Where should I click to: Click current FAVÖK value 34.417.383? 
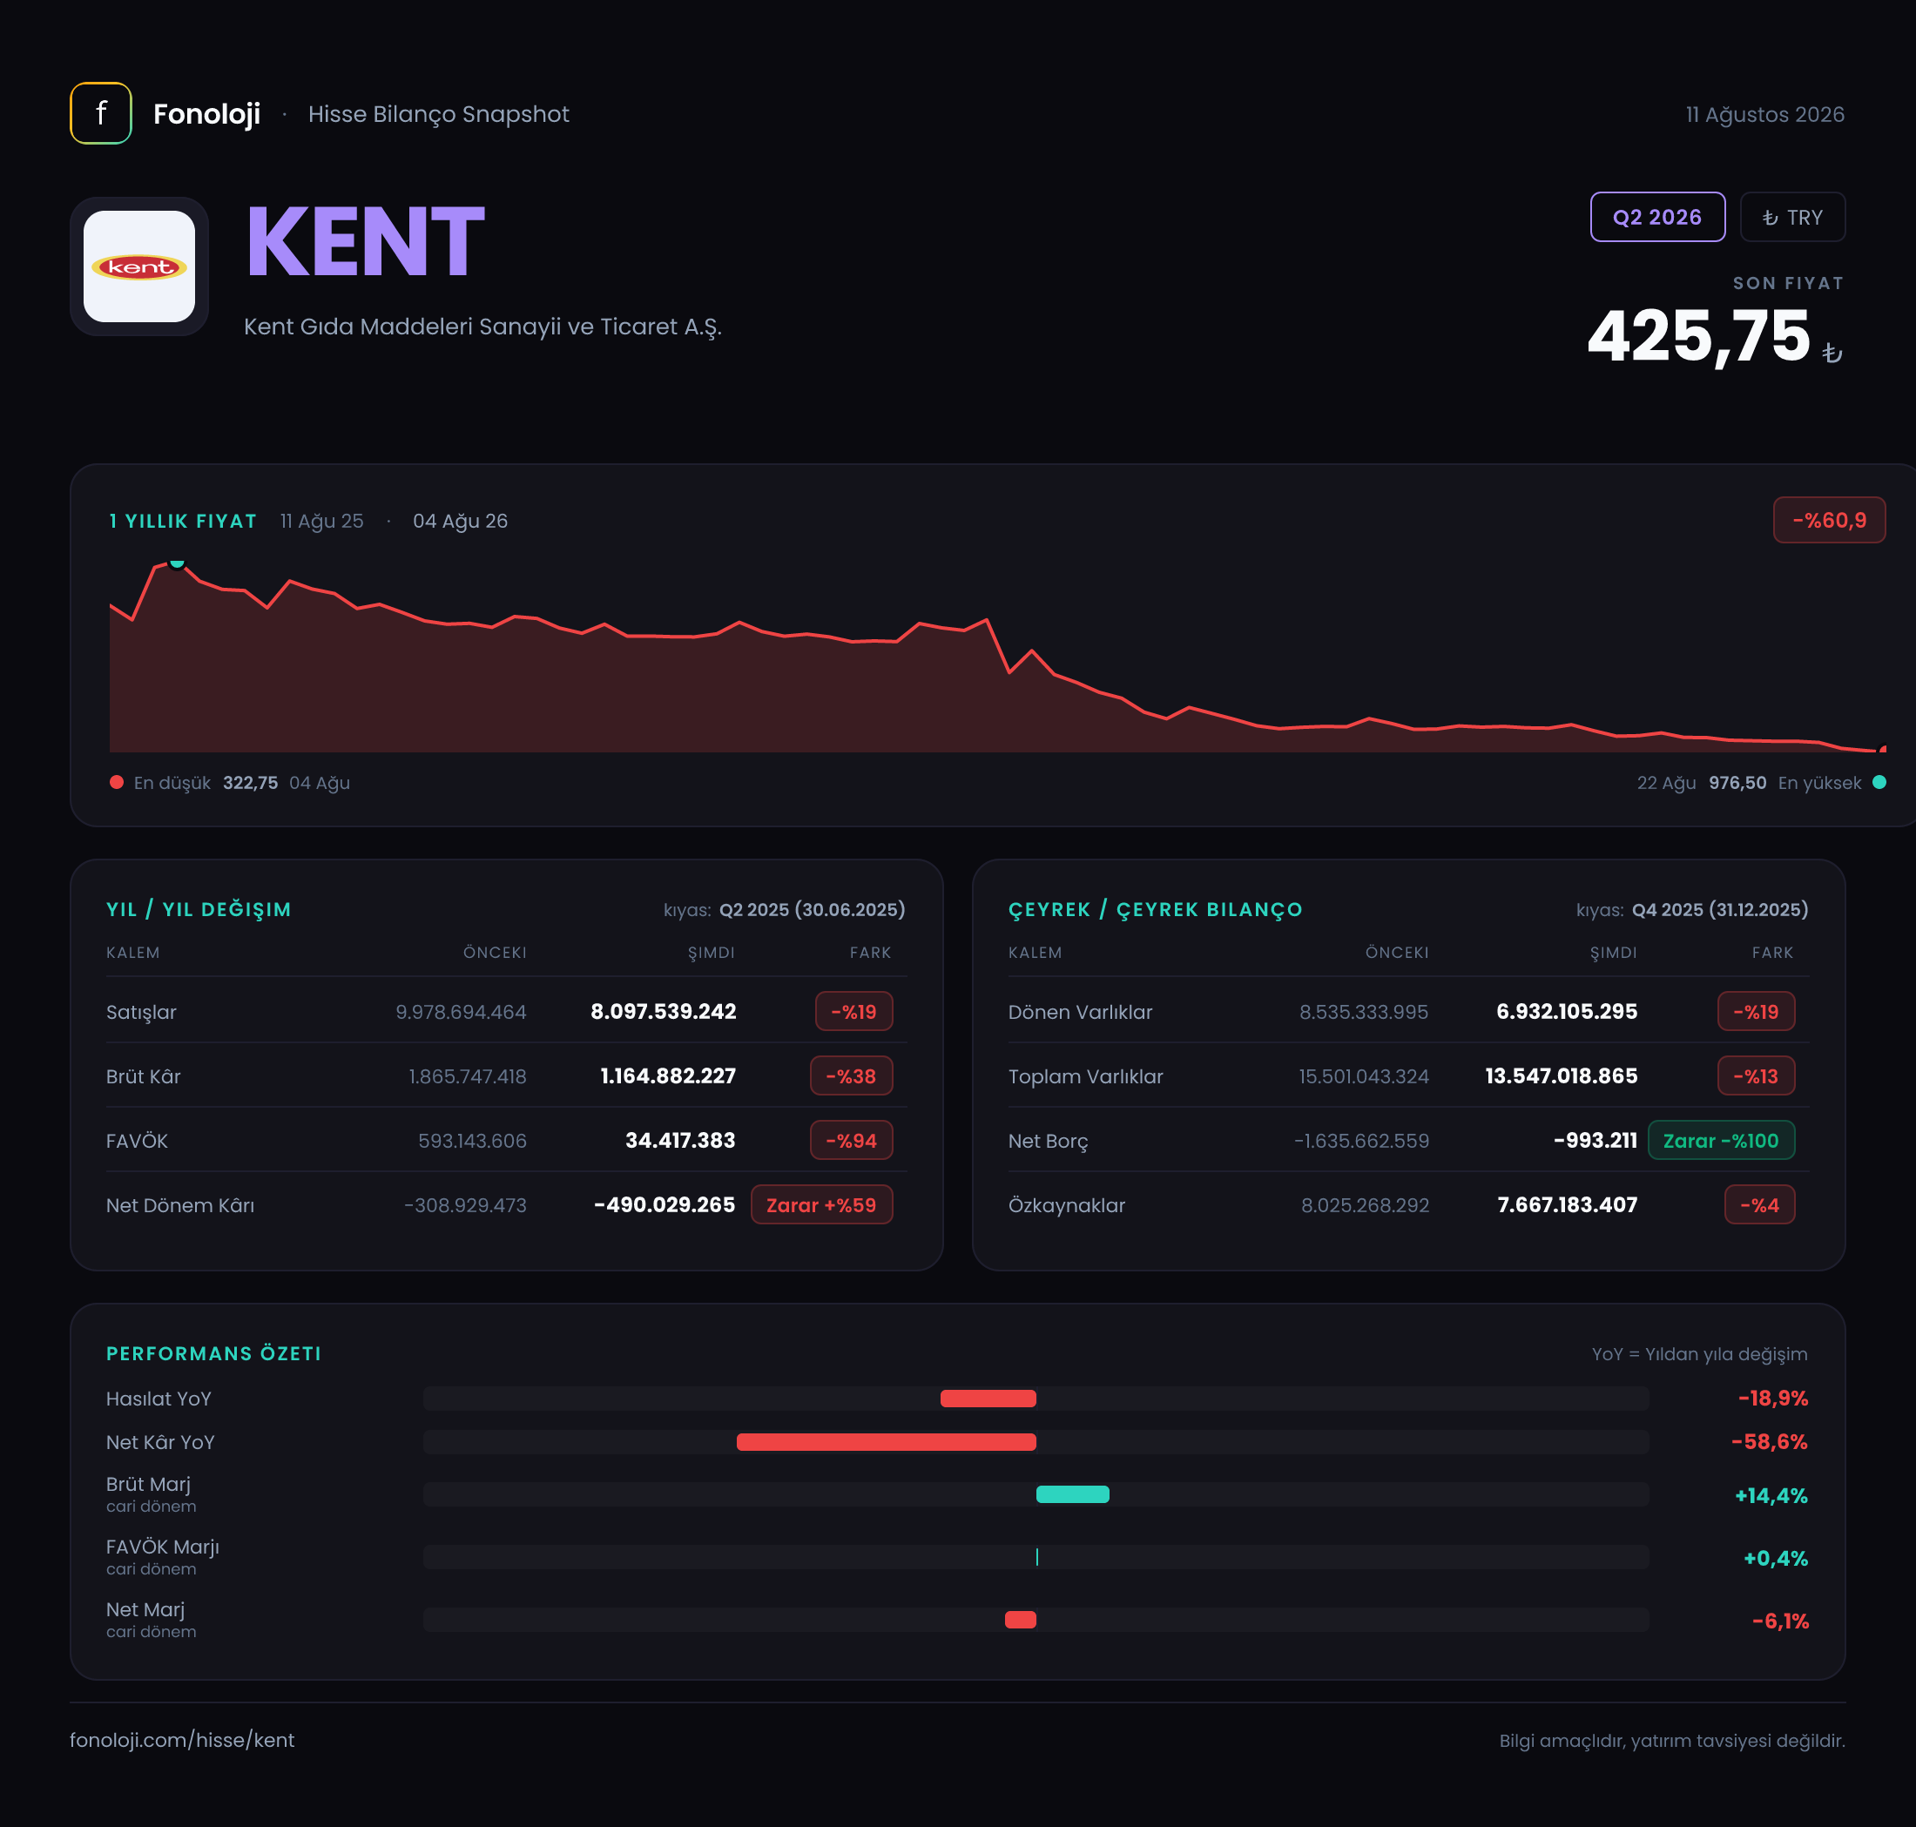click(x=680, y=1139)
